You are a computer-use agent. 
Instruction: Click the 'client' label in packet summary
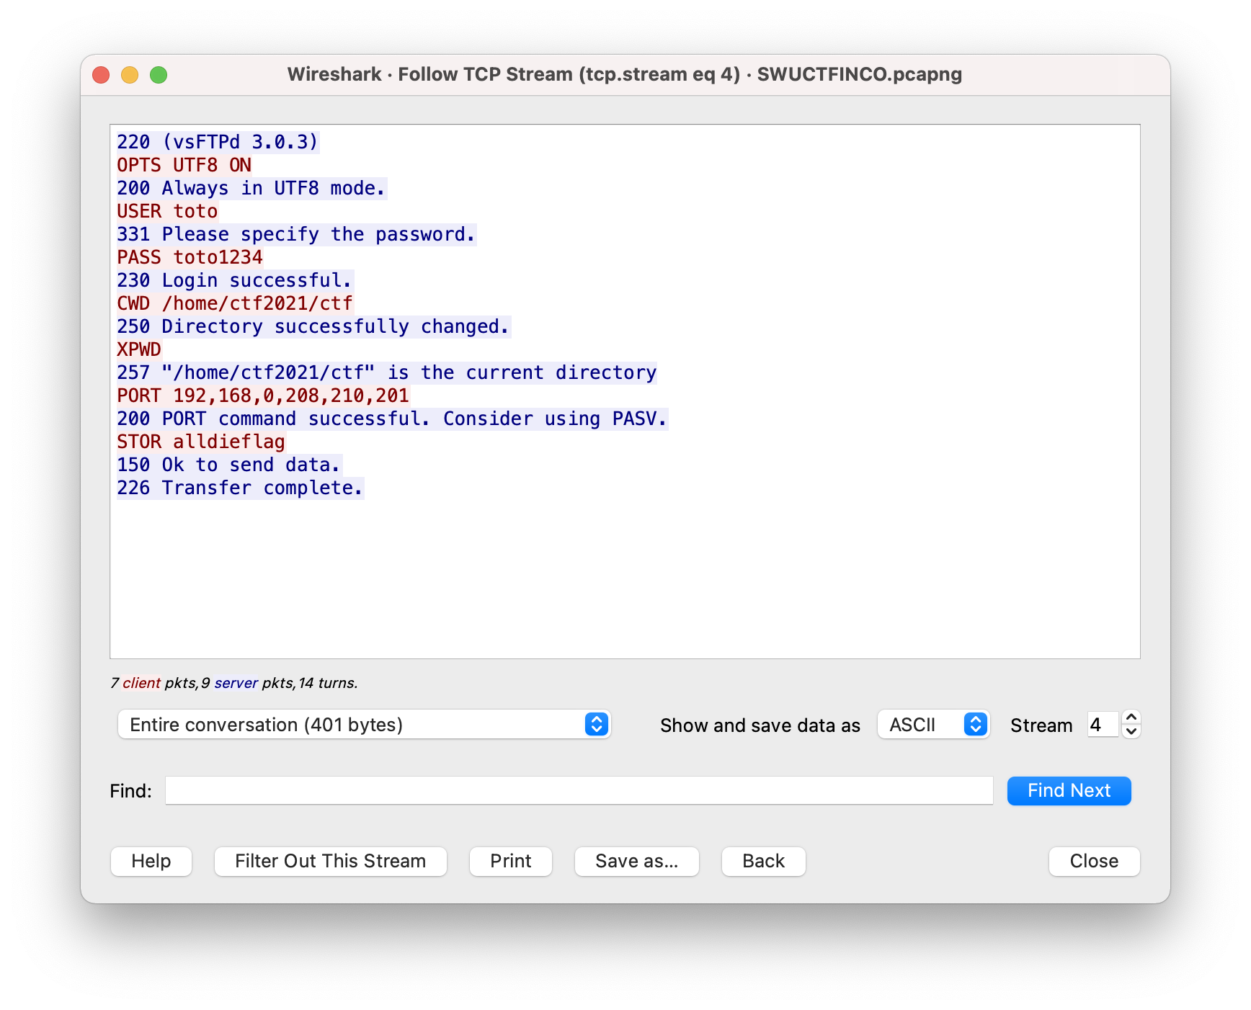click(141, 683)
